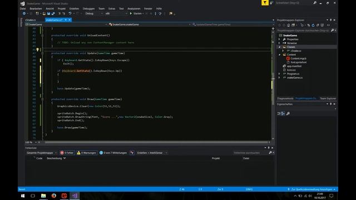Expand the Verweise node
The width and height of the screenshot is (356, 200).
tap(279, 43)
